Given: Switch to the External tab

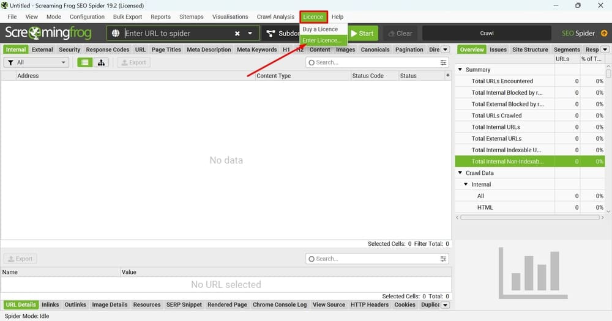Looking at the screenshot, I should coord(43,50).
